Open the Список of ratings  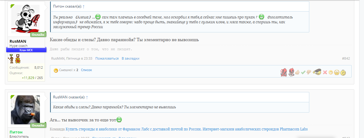[86, 70]
